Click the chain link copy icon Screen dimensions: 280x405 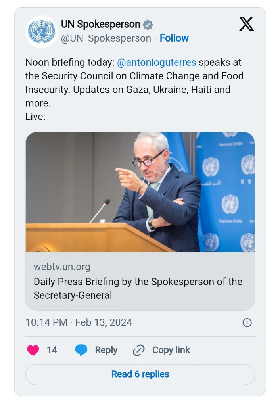[x=138, y=350]
